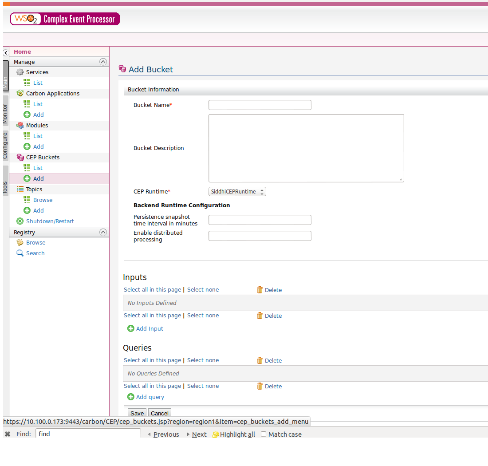Open the Main vertical tab
Screen dimensions: 488x466
[x=5, y=76]
